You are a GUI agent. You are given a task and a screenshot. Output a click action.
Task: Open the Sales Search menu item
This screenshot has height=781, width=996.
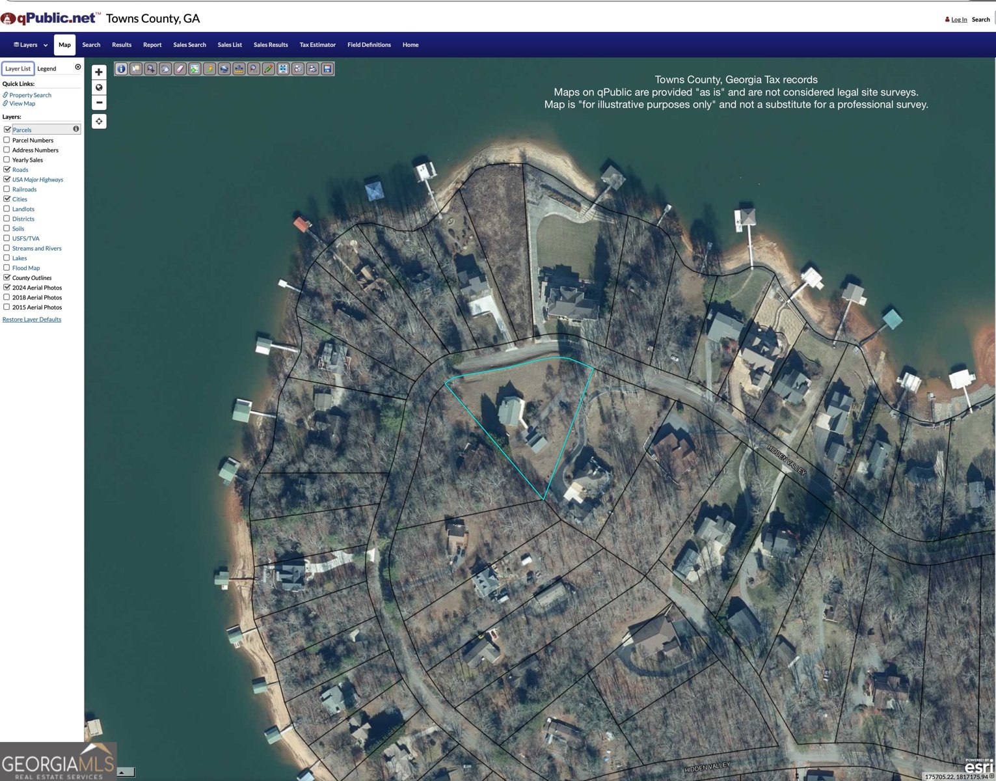pos(189,45)
